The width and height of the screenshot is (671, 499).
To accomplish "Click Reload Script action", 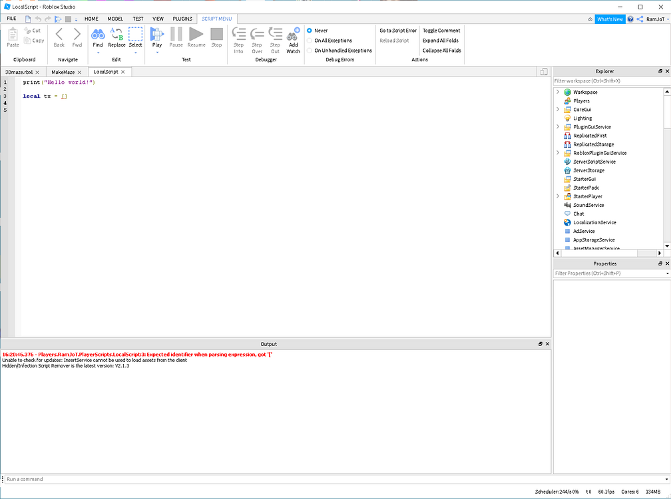I will (x=394, y=41).
